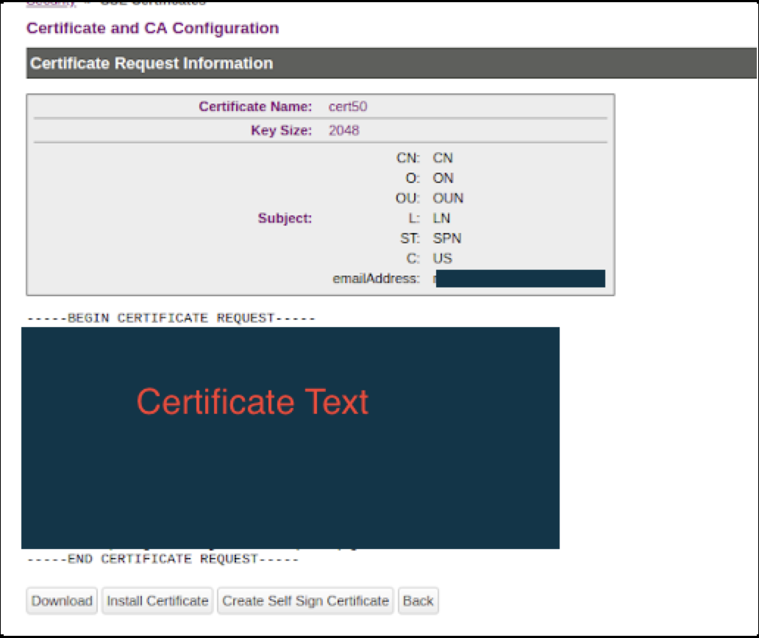This screenshot has height=638, width=759.
Task: Select the cert50 certificate name value
Action: pyautogui.click(x=348, y=107)
